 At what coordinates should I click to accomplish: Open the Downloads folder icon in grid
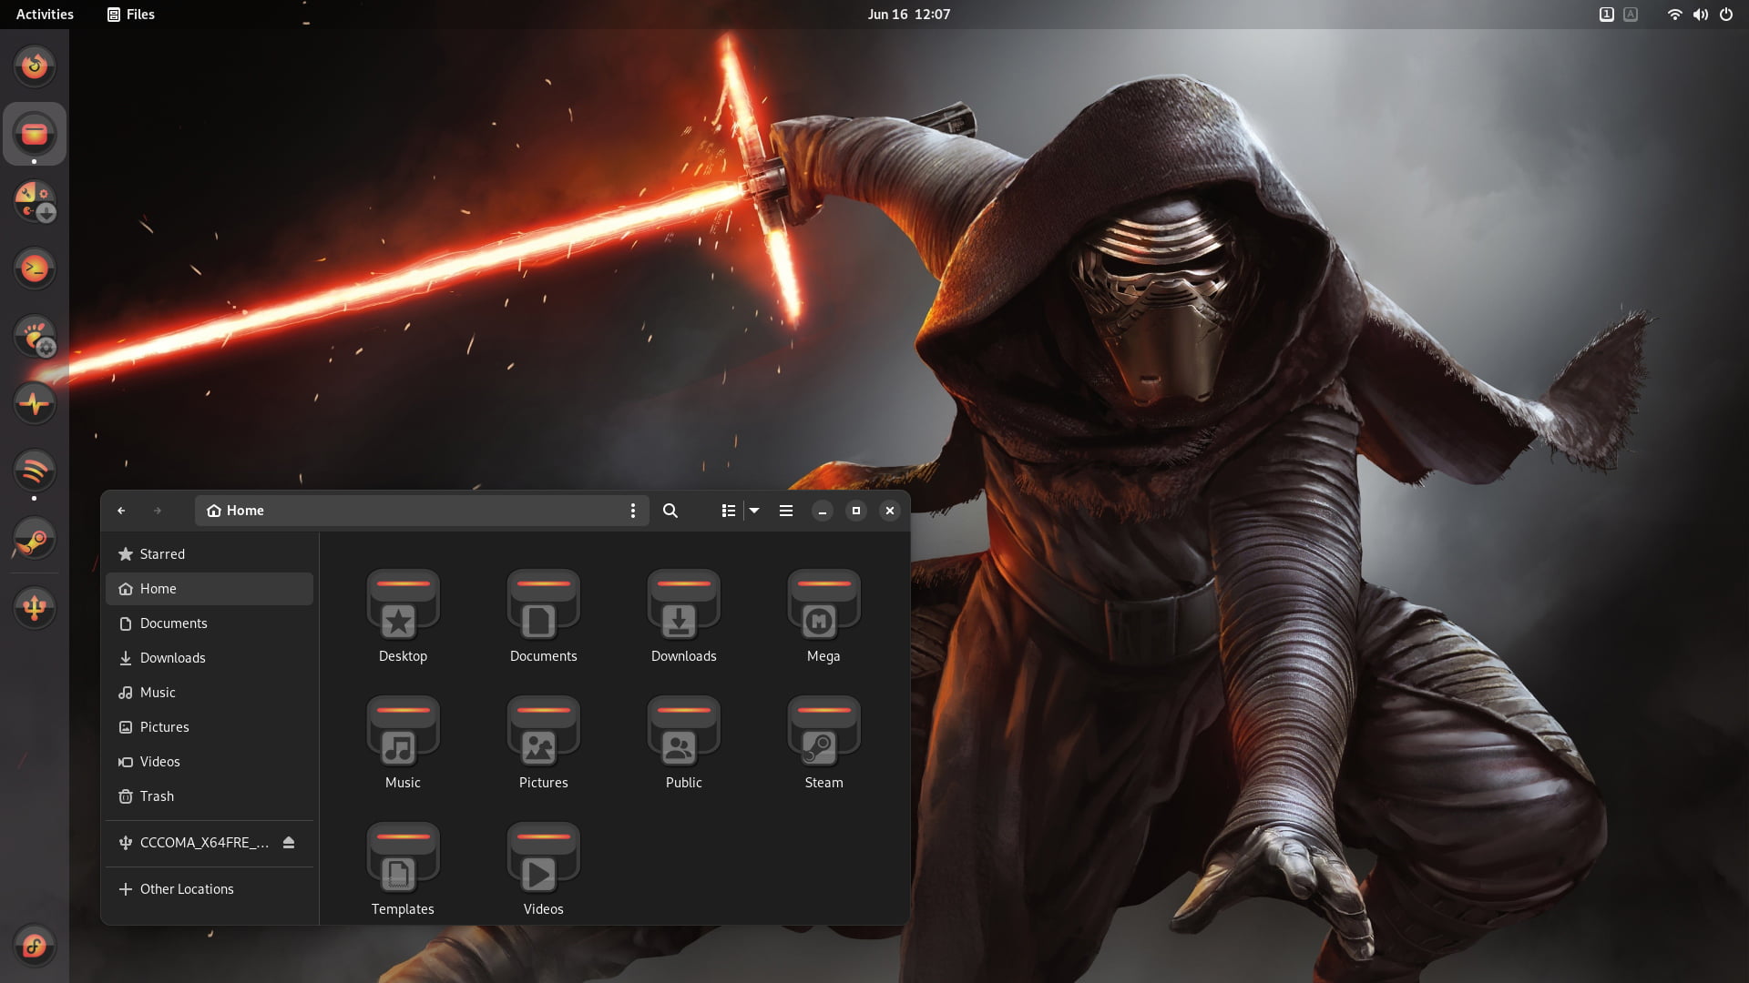click(x=683, y=605)
